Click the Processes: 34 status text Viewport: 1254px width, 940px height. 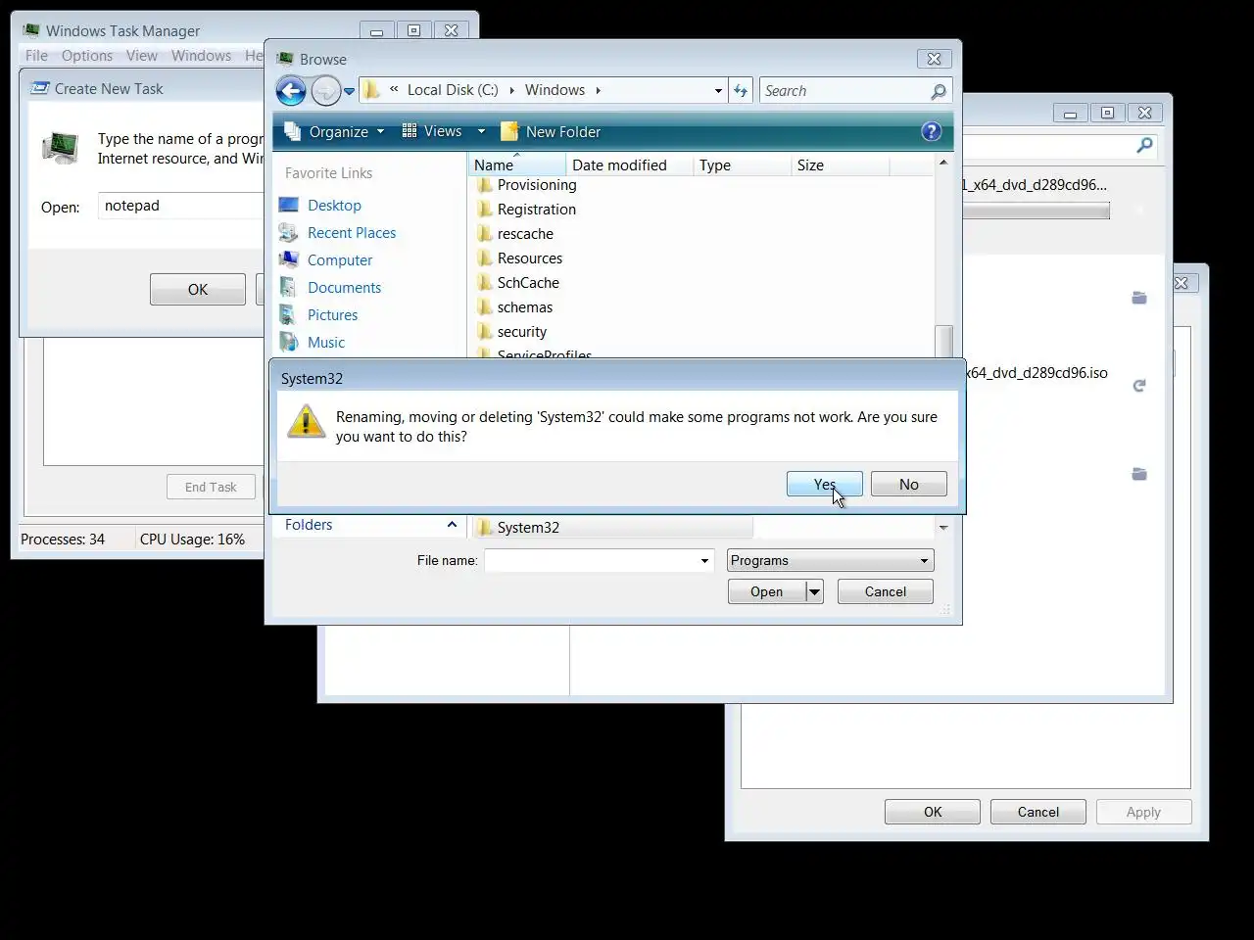pyautogui.click(x=63, y=540)
